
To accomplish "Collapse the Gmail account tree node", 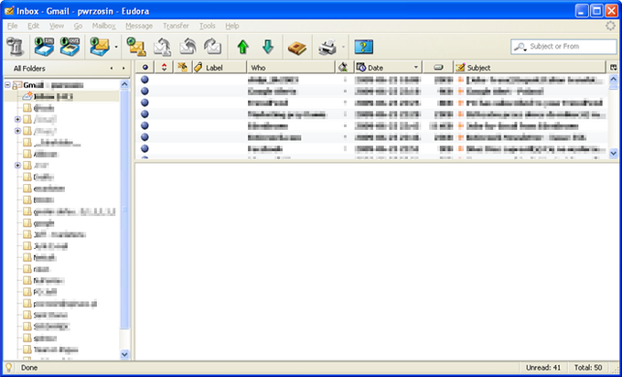I will coord(7,85).
